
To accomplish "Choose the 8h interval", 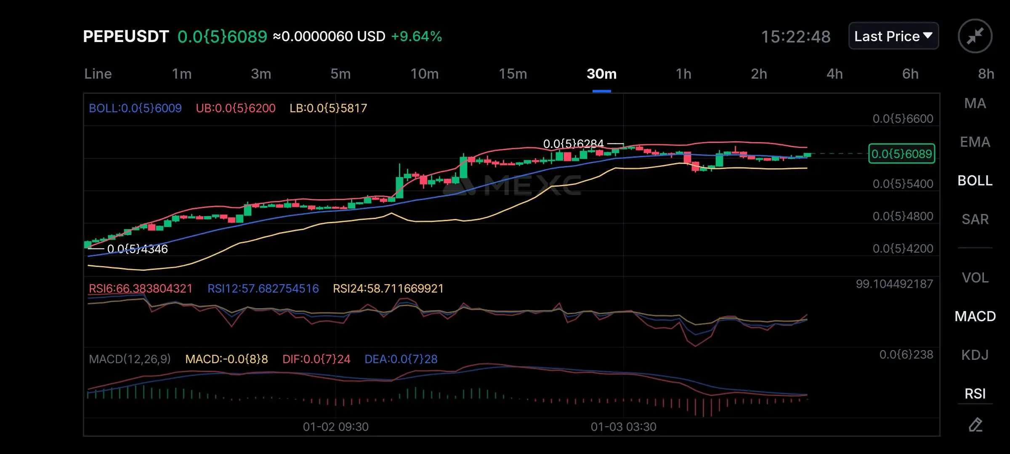I will point(986,74).
